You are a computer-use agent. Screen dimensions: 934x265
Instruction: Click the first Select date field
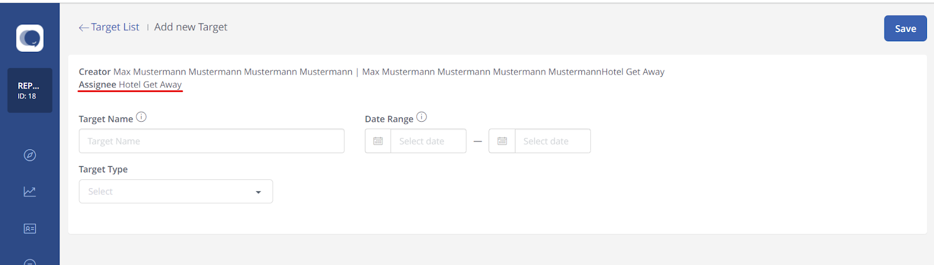pos(428,141)
